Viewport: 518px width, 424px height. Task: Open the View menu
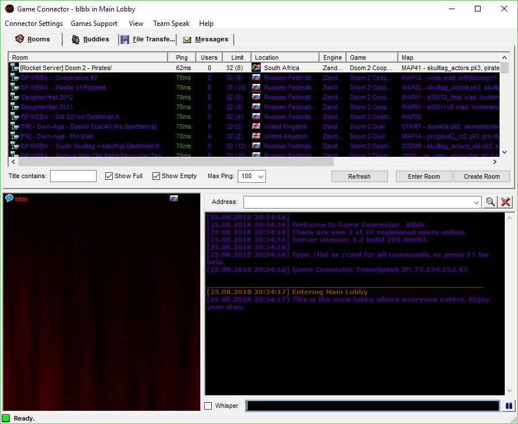point(136,24)
